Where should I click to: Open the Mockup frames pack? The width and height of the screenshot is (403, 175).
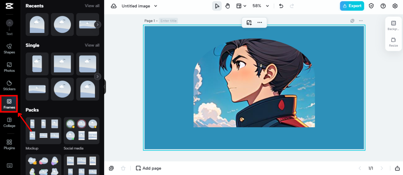[x=43, y=131]
